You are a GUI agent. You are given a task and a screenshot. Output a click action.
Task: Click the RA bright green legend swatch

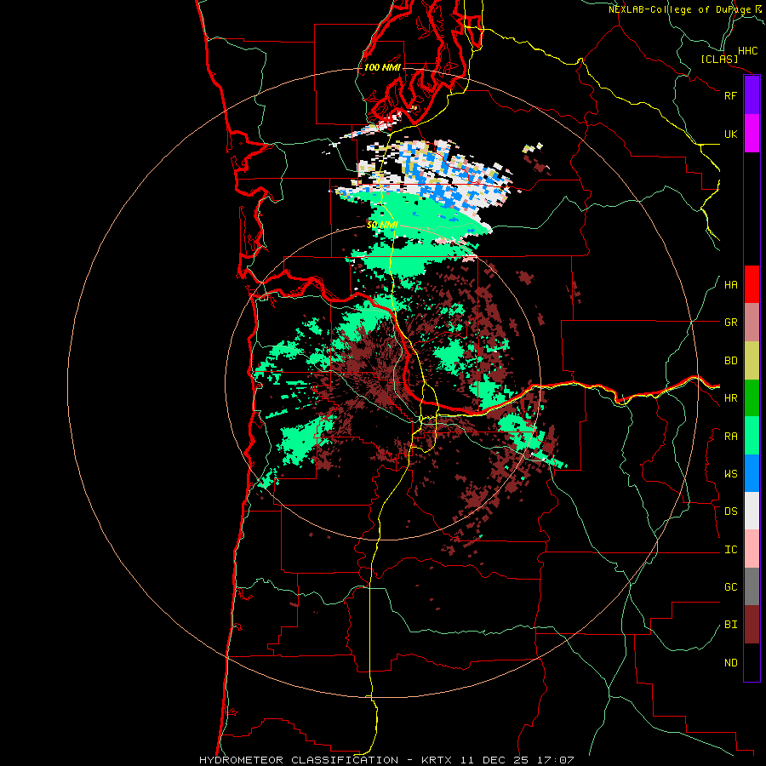coord(752,436)
